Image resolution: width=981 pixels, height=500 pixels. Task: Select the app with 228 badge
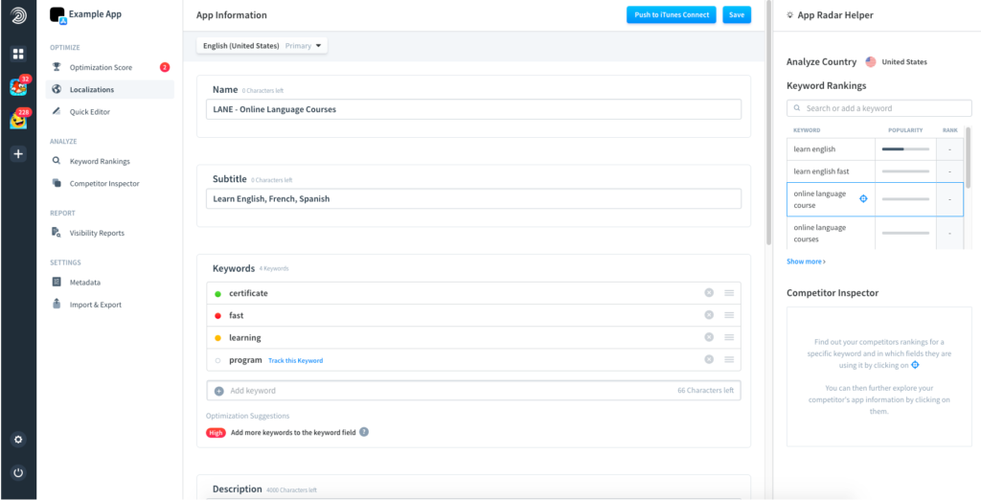pyautogui.click(x=18, y=120)
